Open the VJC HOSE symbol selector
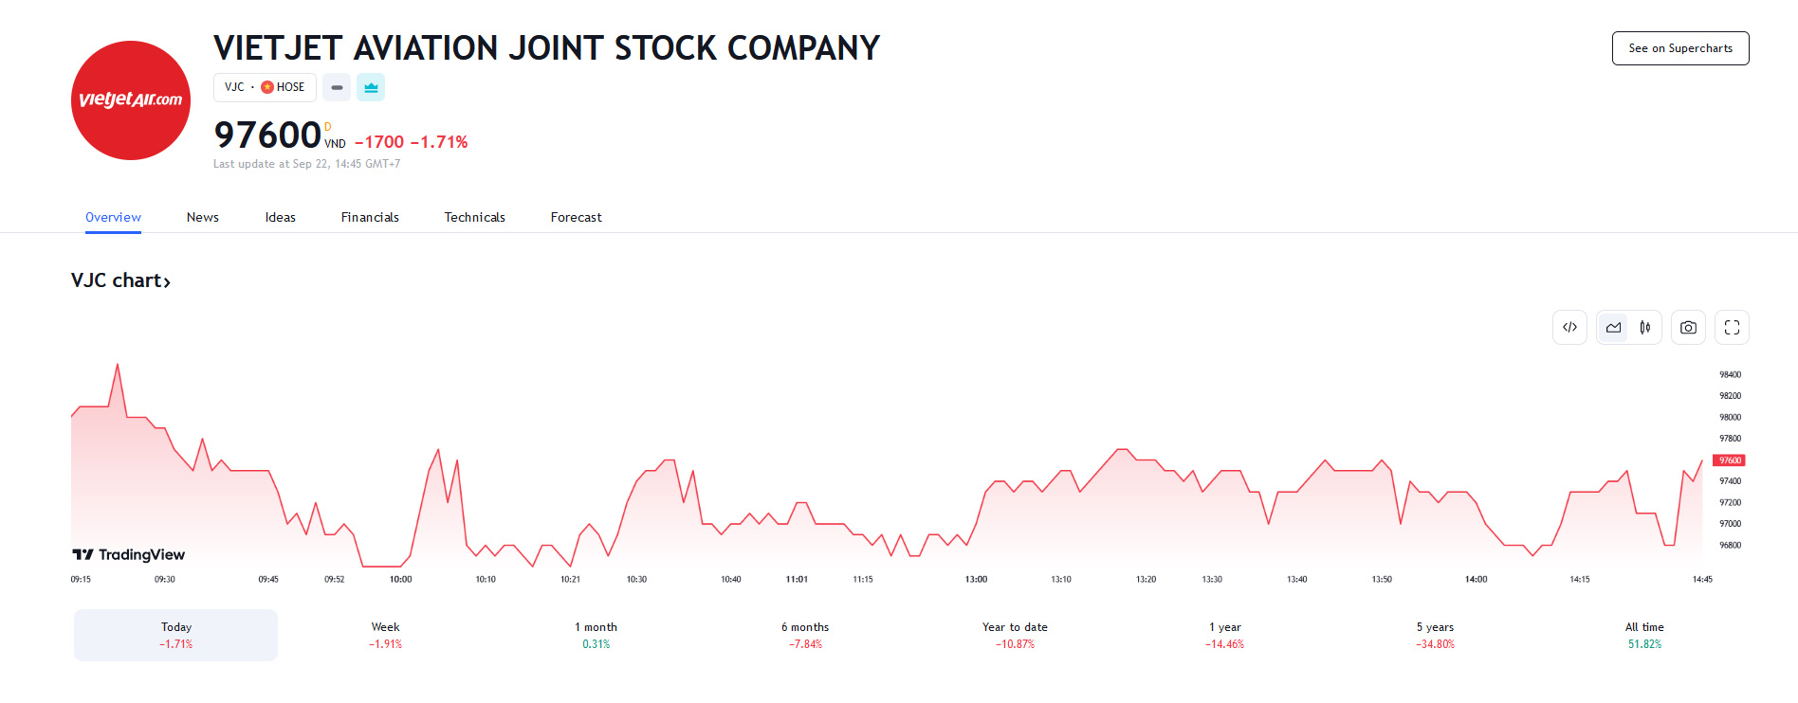 click(265, 87)
